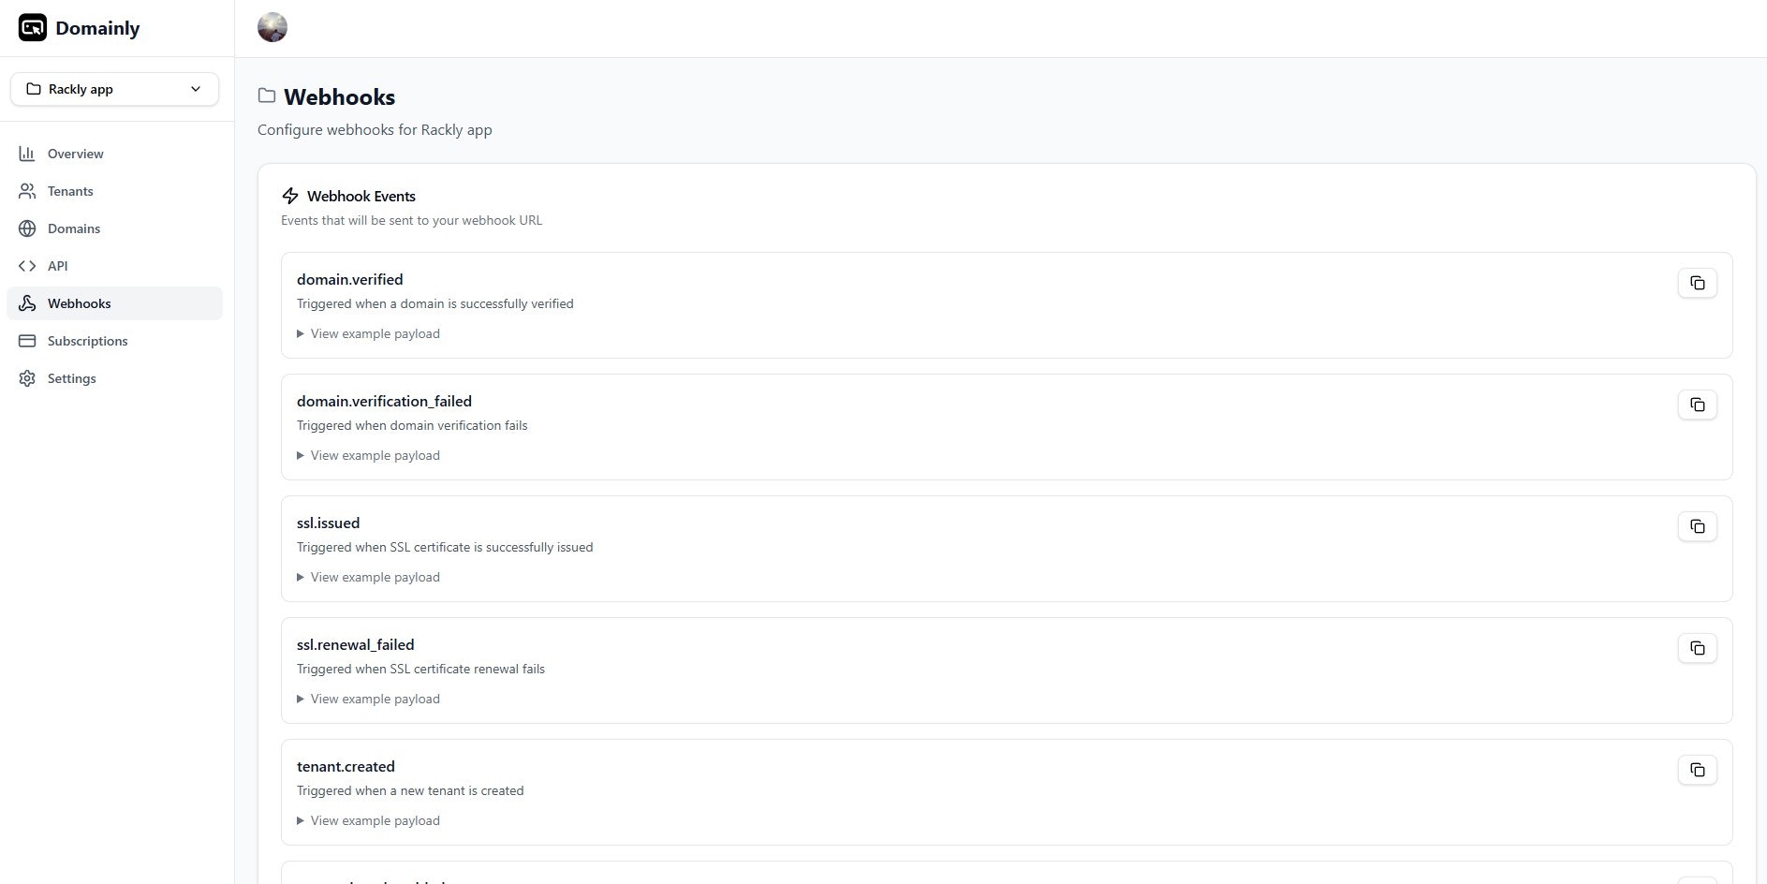The width and height of the screenshot is (1767, 884).
Task: Click 'Events that will be sent' description
Action: 412,220
